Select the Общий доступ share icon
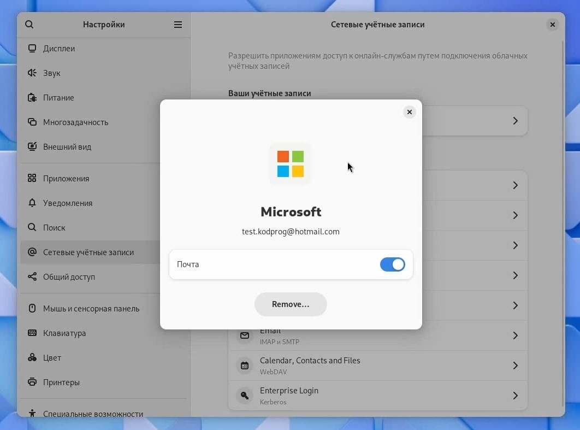580x430 pixels. [32, 276]
